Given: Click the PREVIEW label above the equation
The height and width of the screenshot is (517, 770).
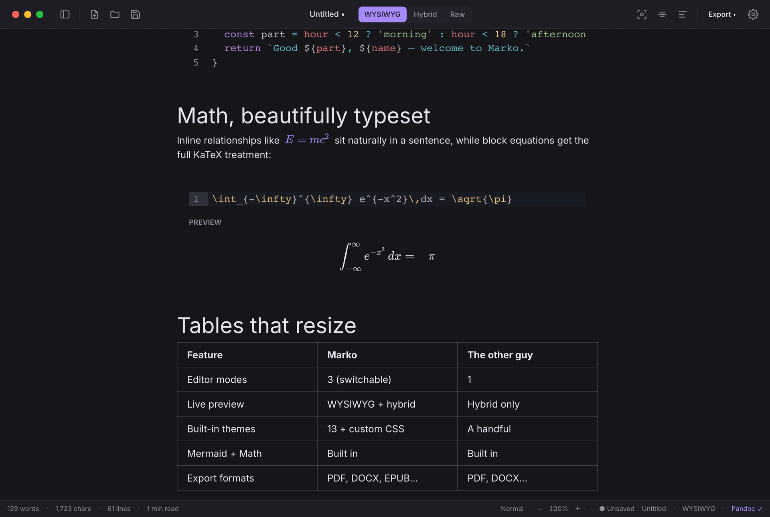Looking at the screenshot, I should [x=205, y=222].
